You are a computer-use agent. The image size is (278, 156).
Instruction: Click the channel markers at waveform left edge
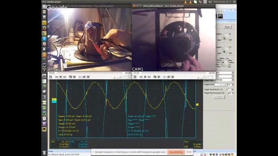[x=54, y=101]
